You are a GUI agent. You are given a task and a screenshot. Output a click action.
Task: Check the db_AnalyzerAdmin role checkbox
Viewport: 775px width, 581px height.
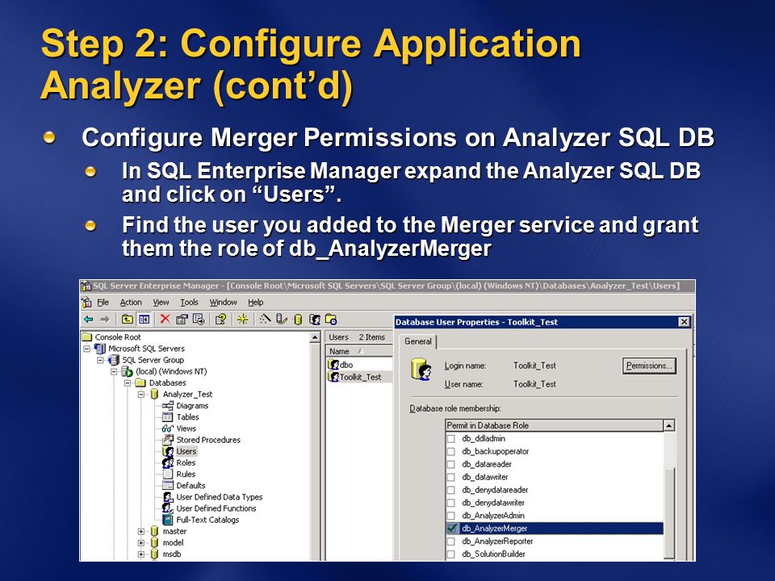click(x=450, y=516)
